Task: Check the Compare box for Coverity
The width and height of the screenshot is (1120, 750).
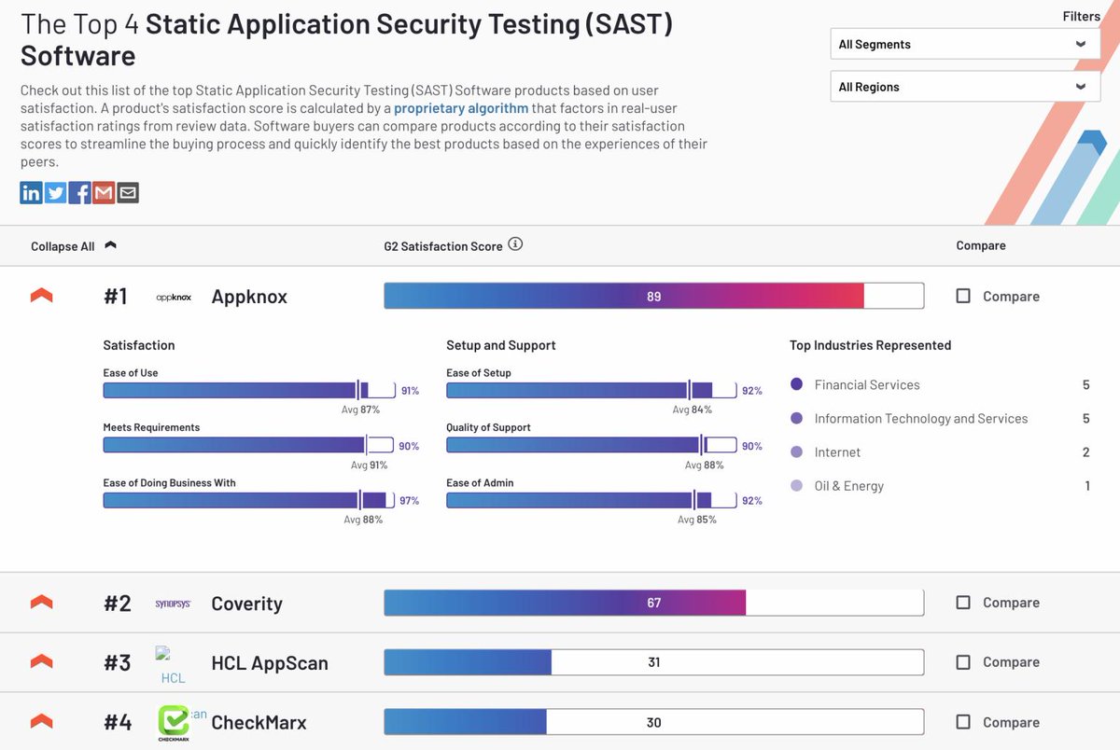Action: (963, 603)
